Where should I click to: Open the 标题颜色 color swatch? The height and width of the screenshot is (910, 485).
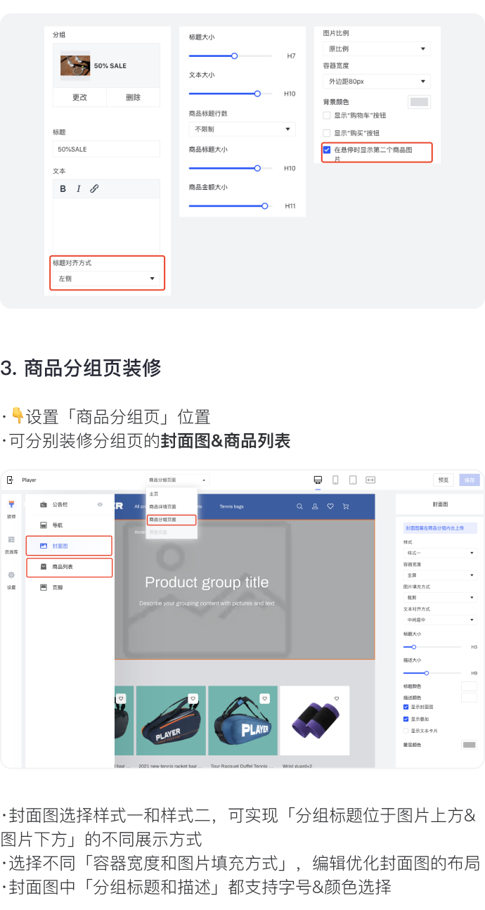click(x=469, y=686)
